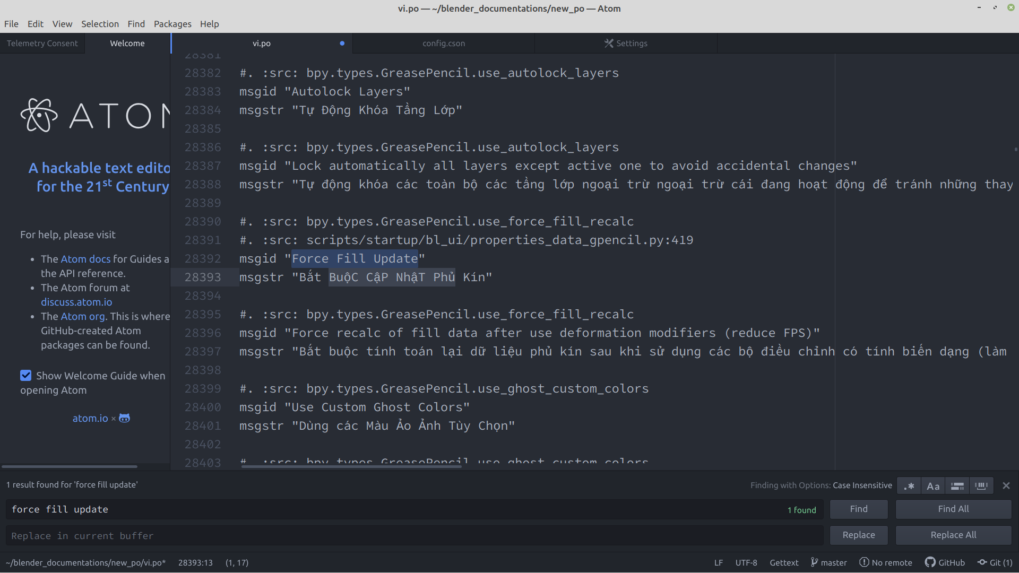
Task: Toggle the Match Case option
Action: [x=933, y=486]
